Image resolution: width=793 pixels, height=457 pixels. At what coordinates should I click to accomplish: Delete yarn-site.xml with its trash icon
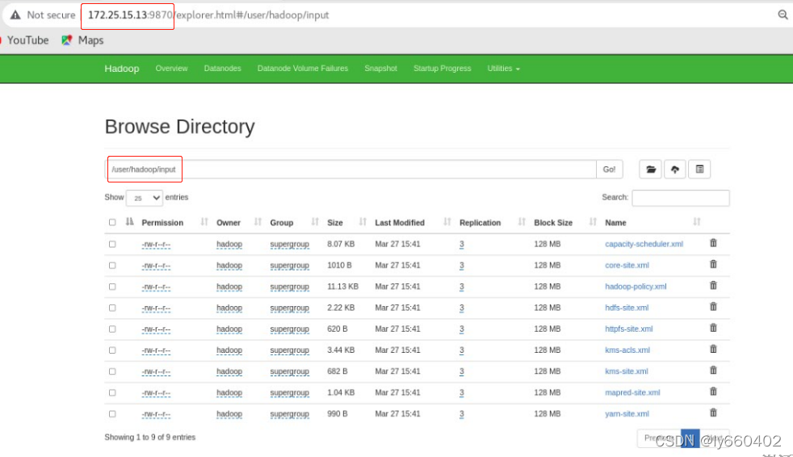[x=713, y=413]
